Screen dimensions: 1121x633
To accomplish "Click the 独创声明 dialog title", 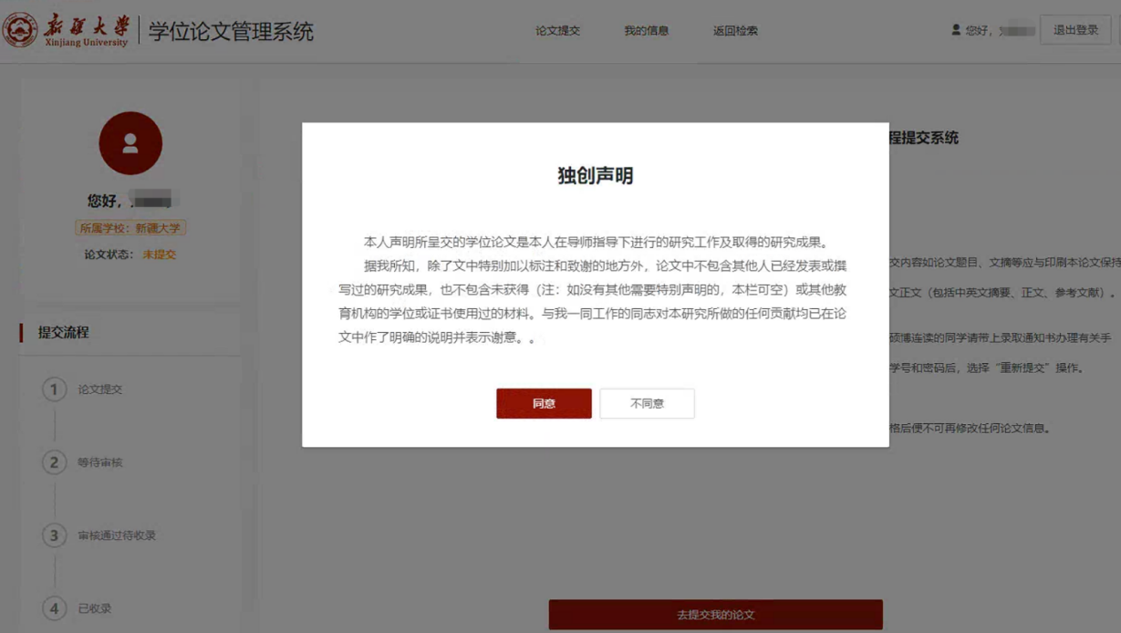I will coord(595,176).
